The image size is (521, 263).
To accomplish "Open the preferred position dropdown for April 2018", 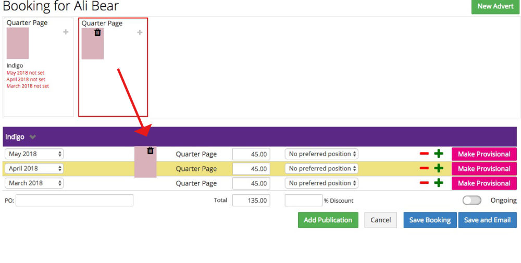I will (321, 168).
